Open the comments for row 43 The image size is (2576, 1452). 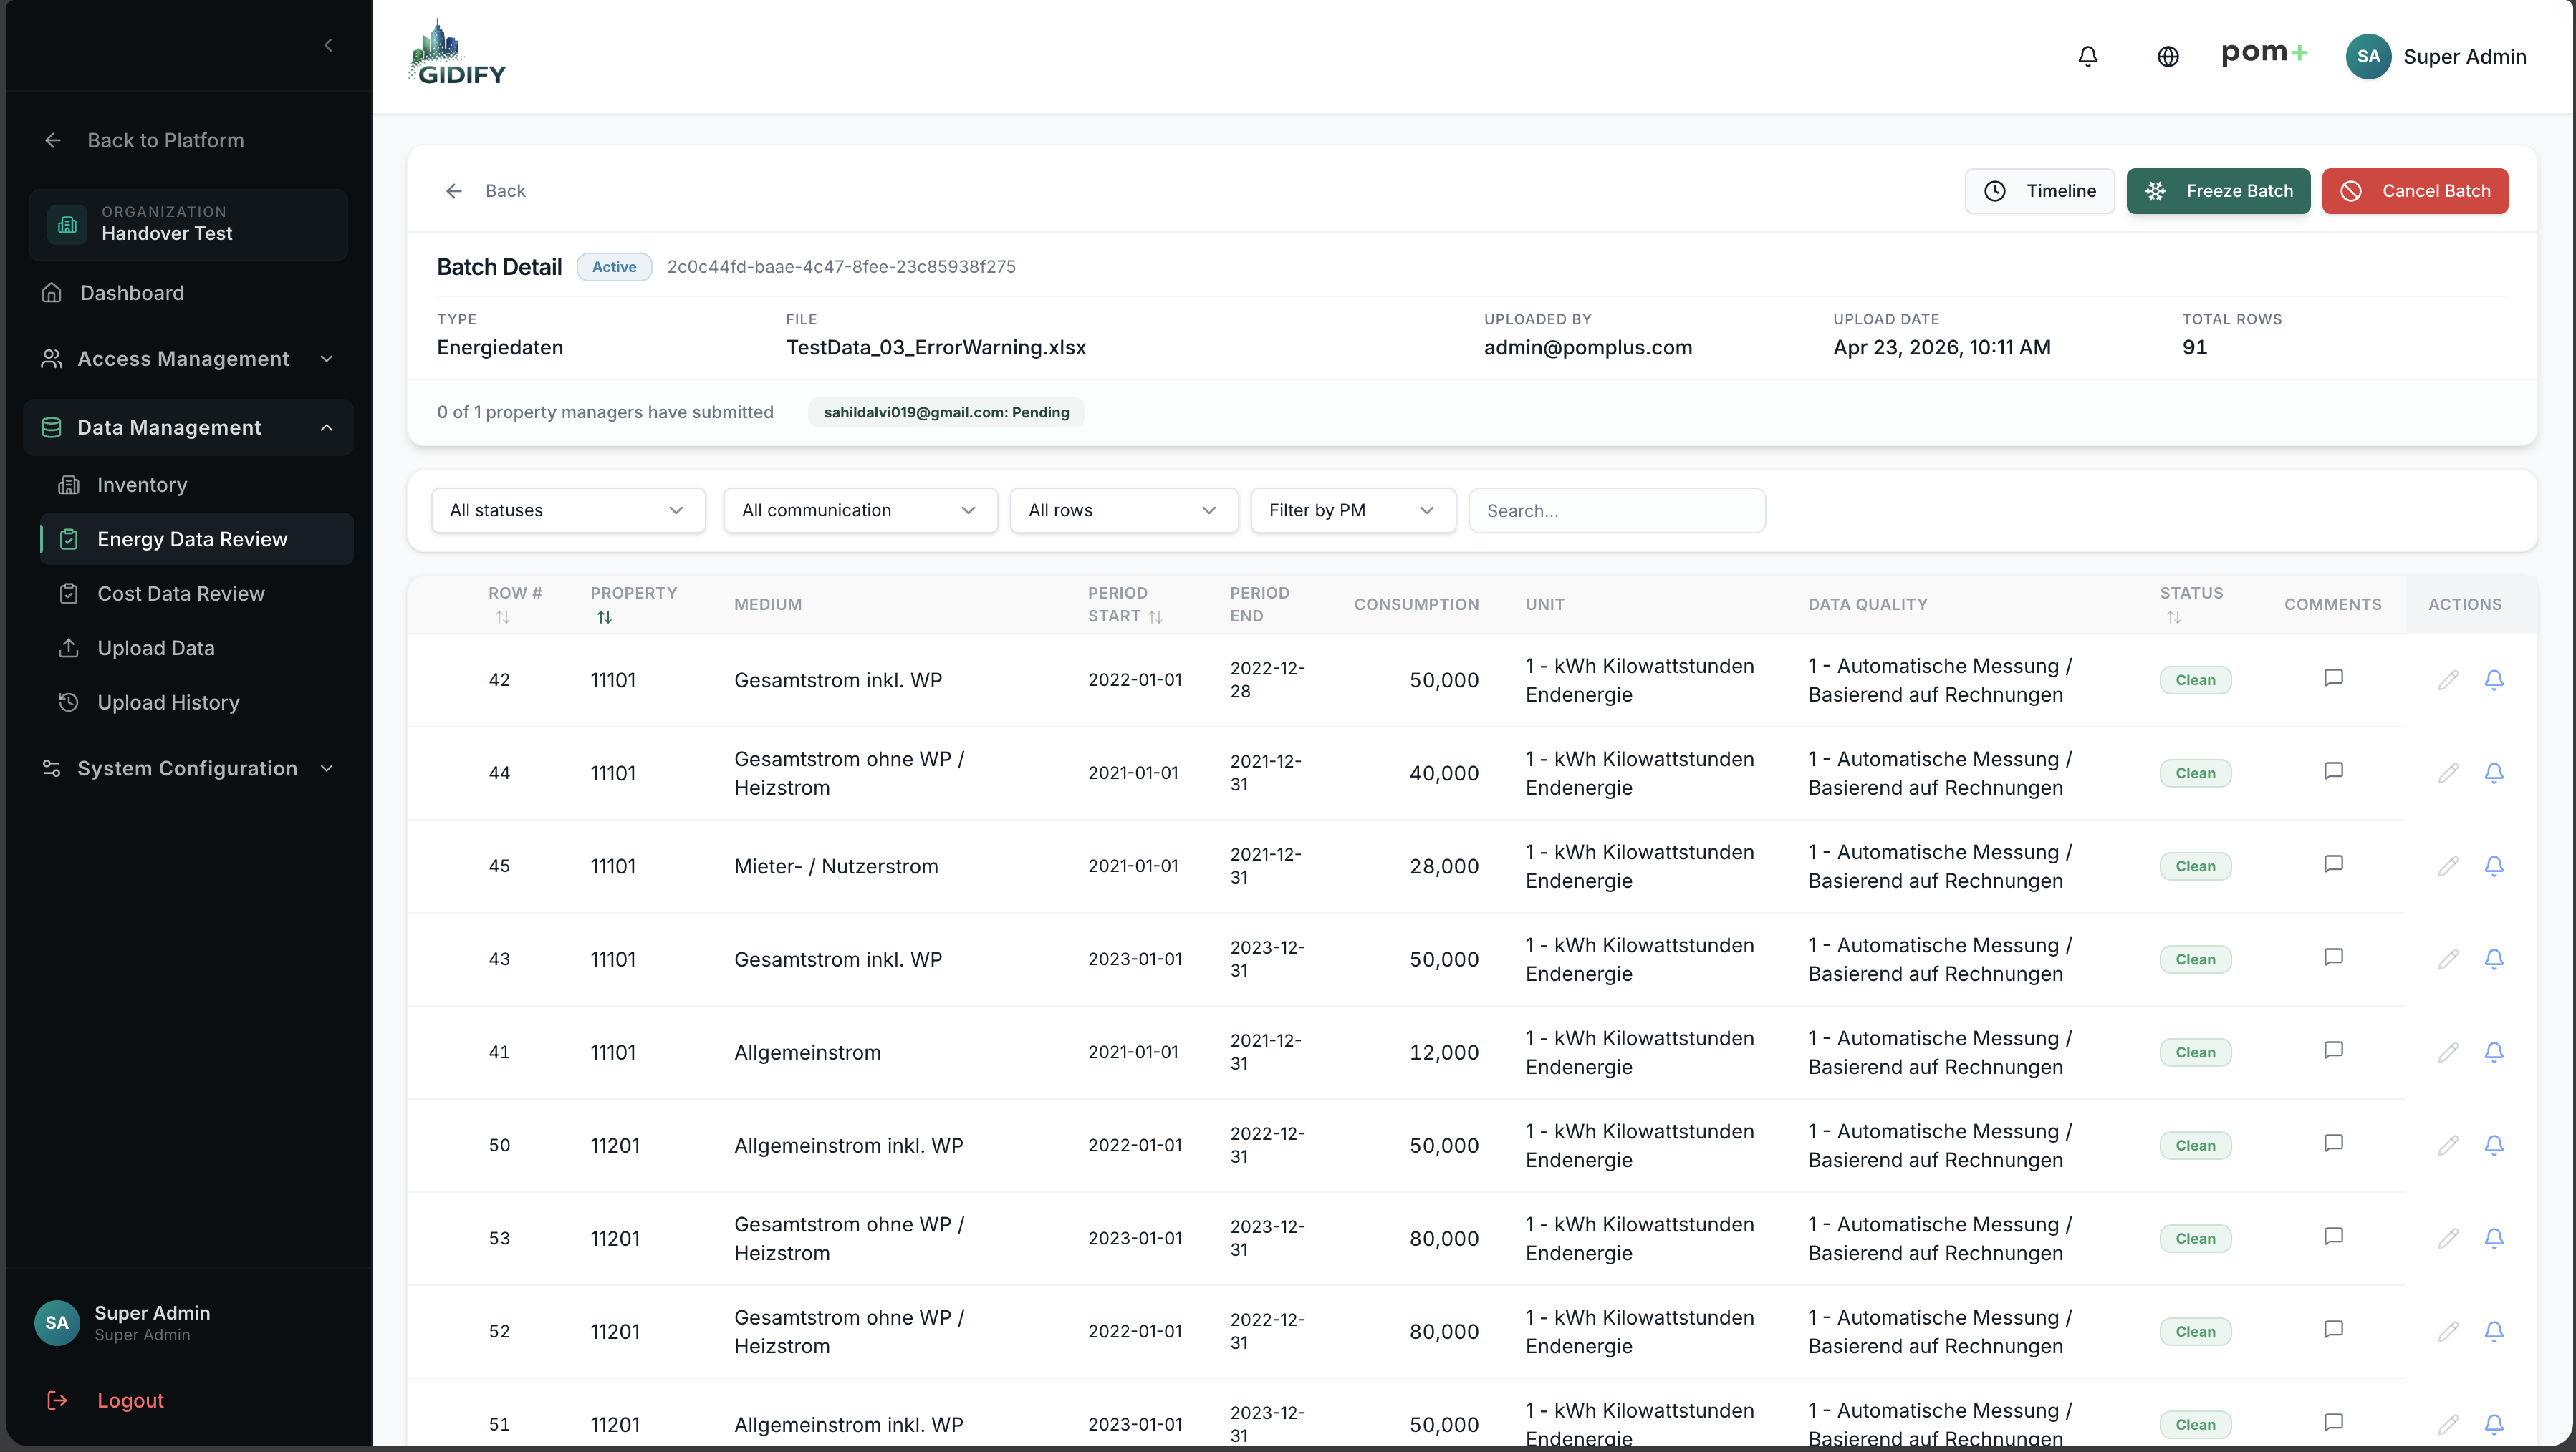(x=2333, y=957)
